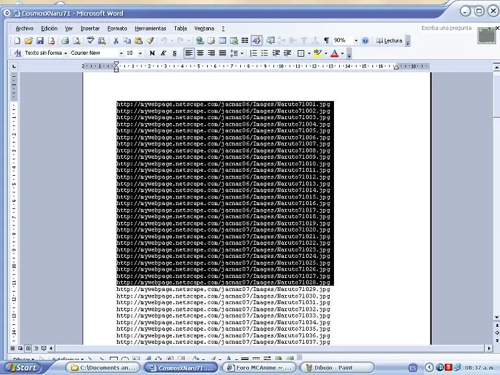Open the 90% zoom dropdown

point(356,41)
